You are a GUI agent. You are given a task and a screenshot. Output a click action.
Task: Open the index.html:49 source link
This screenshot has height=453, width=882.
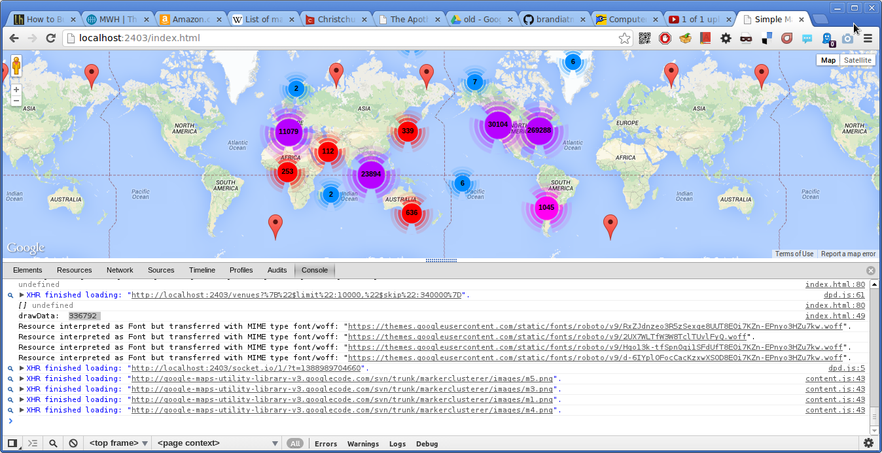pos(835,316)
